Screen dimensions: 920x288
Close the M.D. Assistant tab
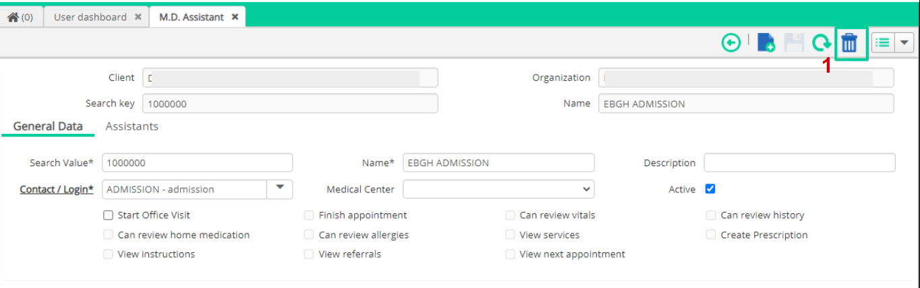235,17
